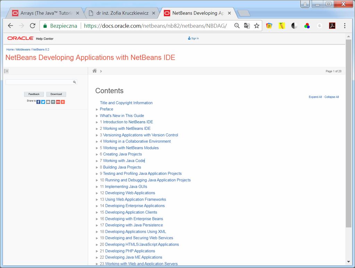Viewport: 355px width, 268px height.
Task: Switch to dr inż. Zofia Kruczkiewicz tab
Action: coord(122,13)
